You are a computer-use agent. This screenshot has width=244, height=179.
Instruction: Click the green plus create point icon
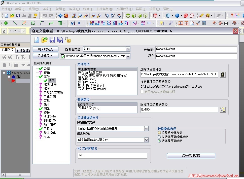6,23
